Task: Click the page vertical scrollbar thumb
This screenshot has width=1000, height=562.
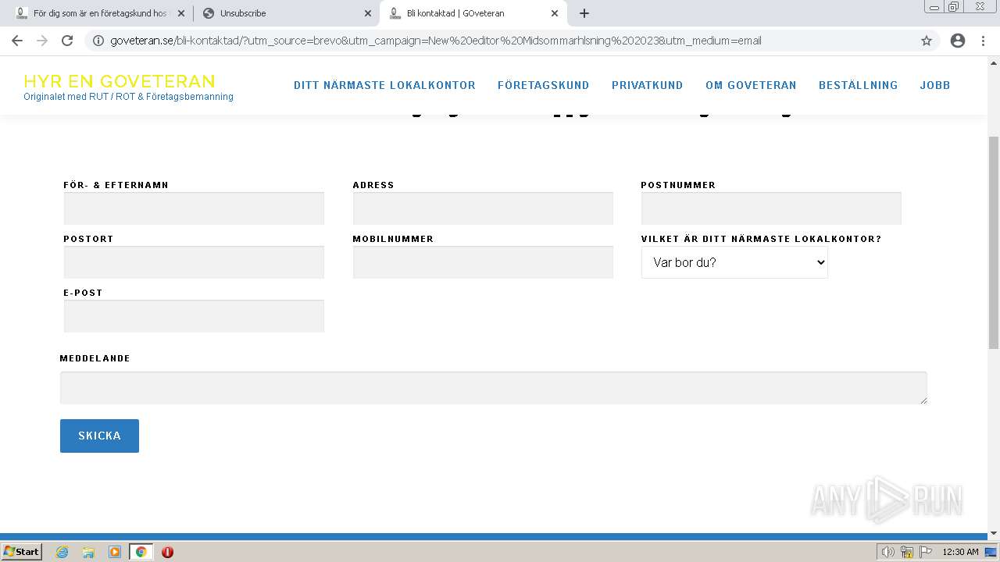Action: [994, 242]
